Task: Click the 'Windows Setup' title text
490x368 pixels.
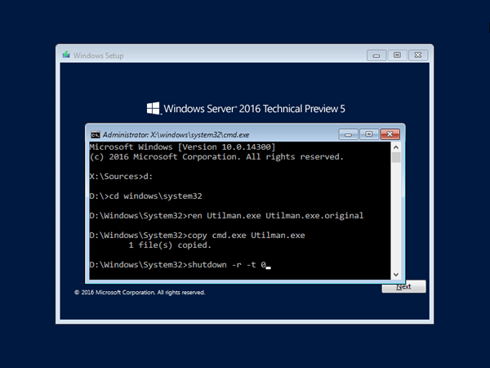Action: 99,56
